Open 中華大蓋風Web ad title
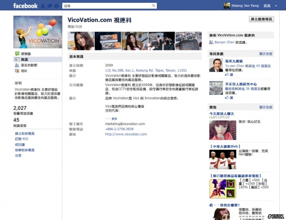Screen dimensions: 286x220 pyautogui.click(x=225, y=147)
